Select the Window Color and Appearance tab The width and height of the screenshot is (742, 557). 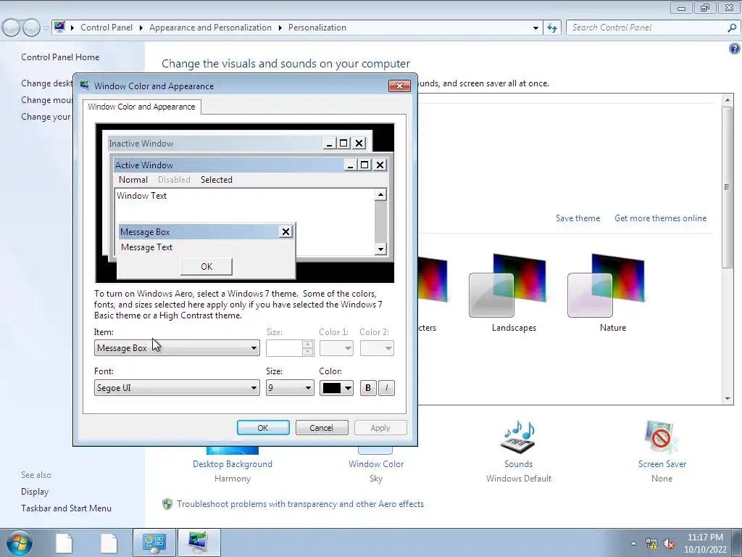(141, 107)
